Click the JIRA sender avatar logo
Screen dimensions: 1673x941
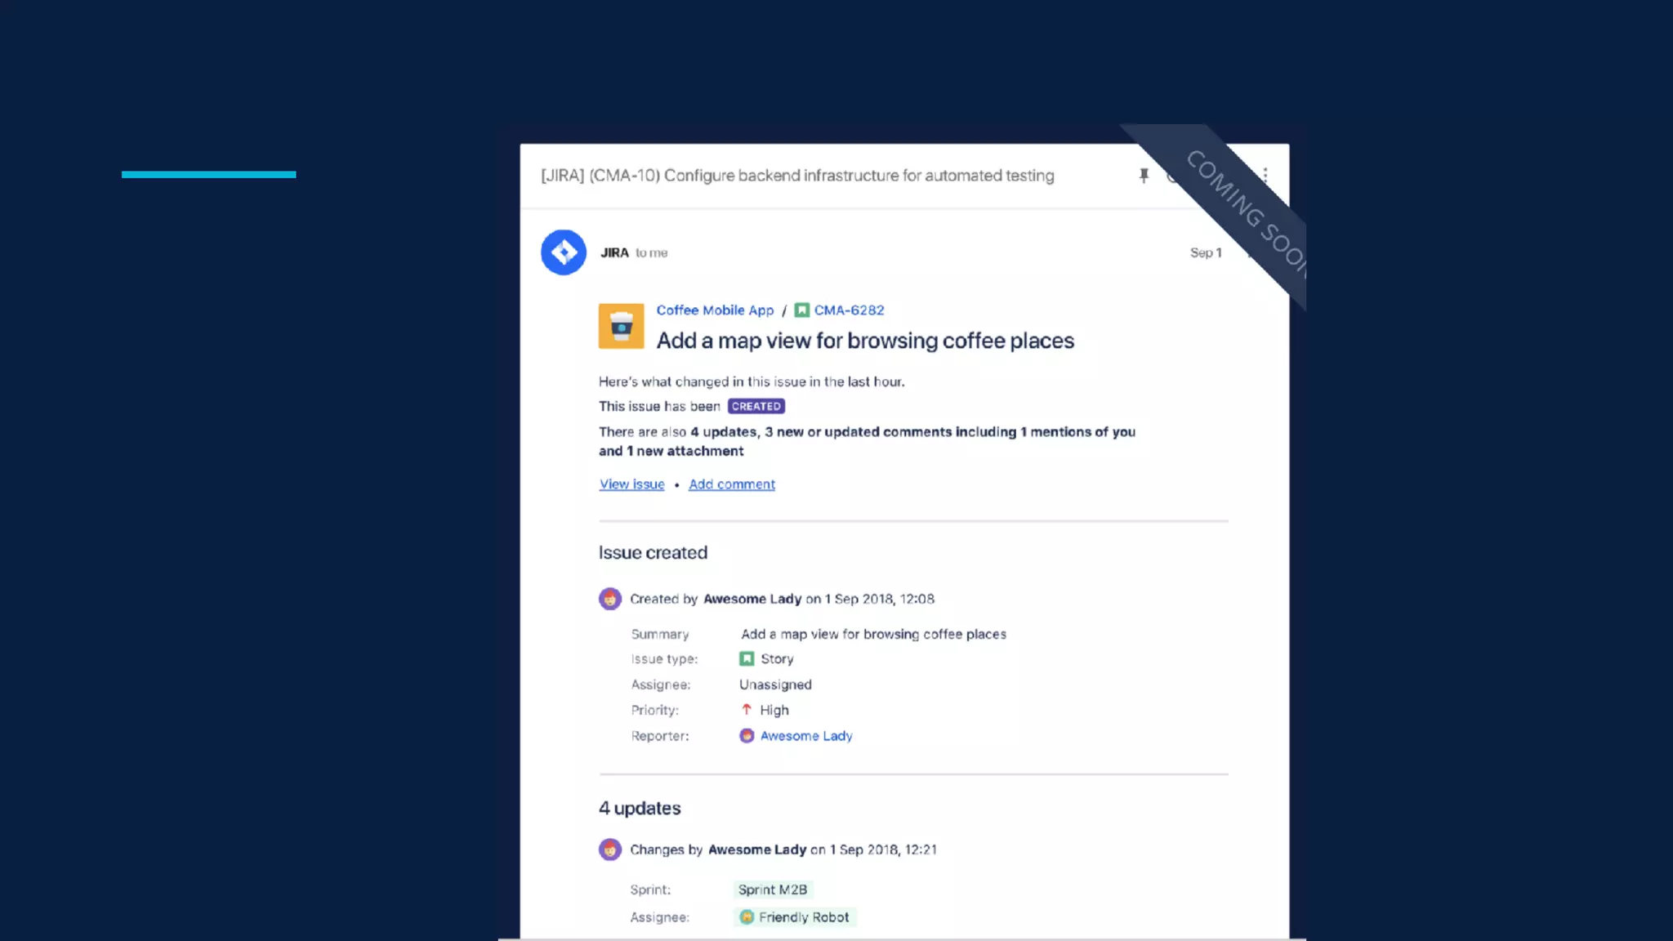tap(564, 252)
